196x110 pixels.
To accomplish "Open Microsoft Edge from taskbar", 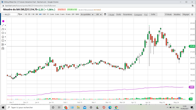I will tap(110, 107).
